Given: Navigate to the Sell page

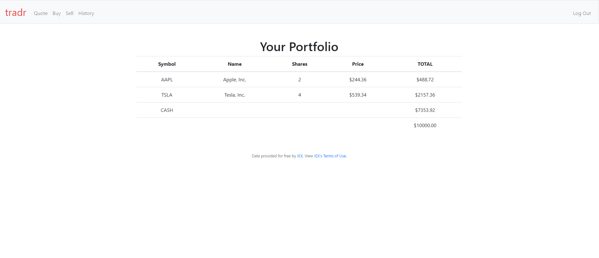Looking at the screenshot, I should 69,13.
